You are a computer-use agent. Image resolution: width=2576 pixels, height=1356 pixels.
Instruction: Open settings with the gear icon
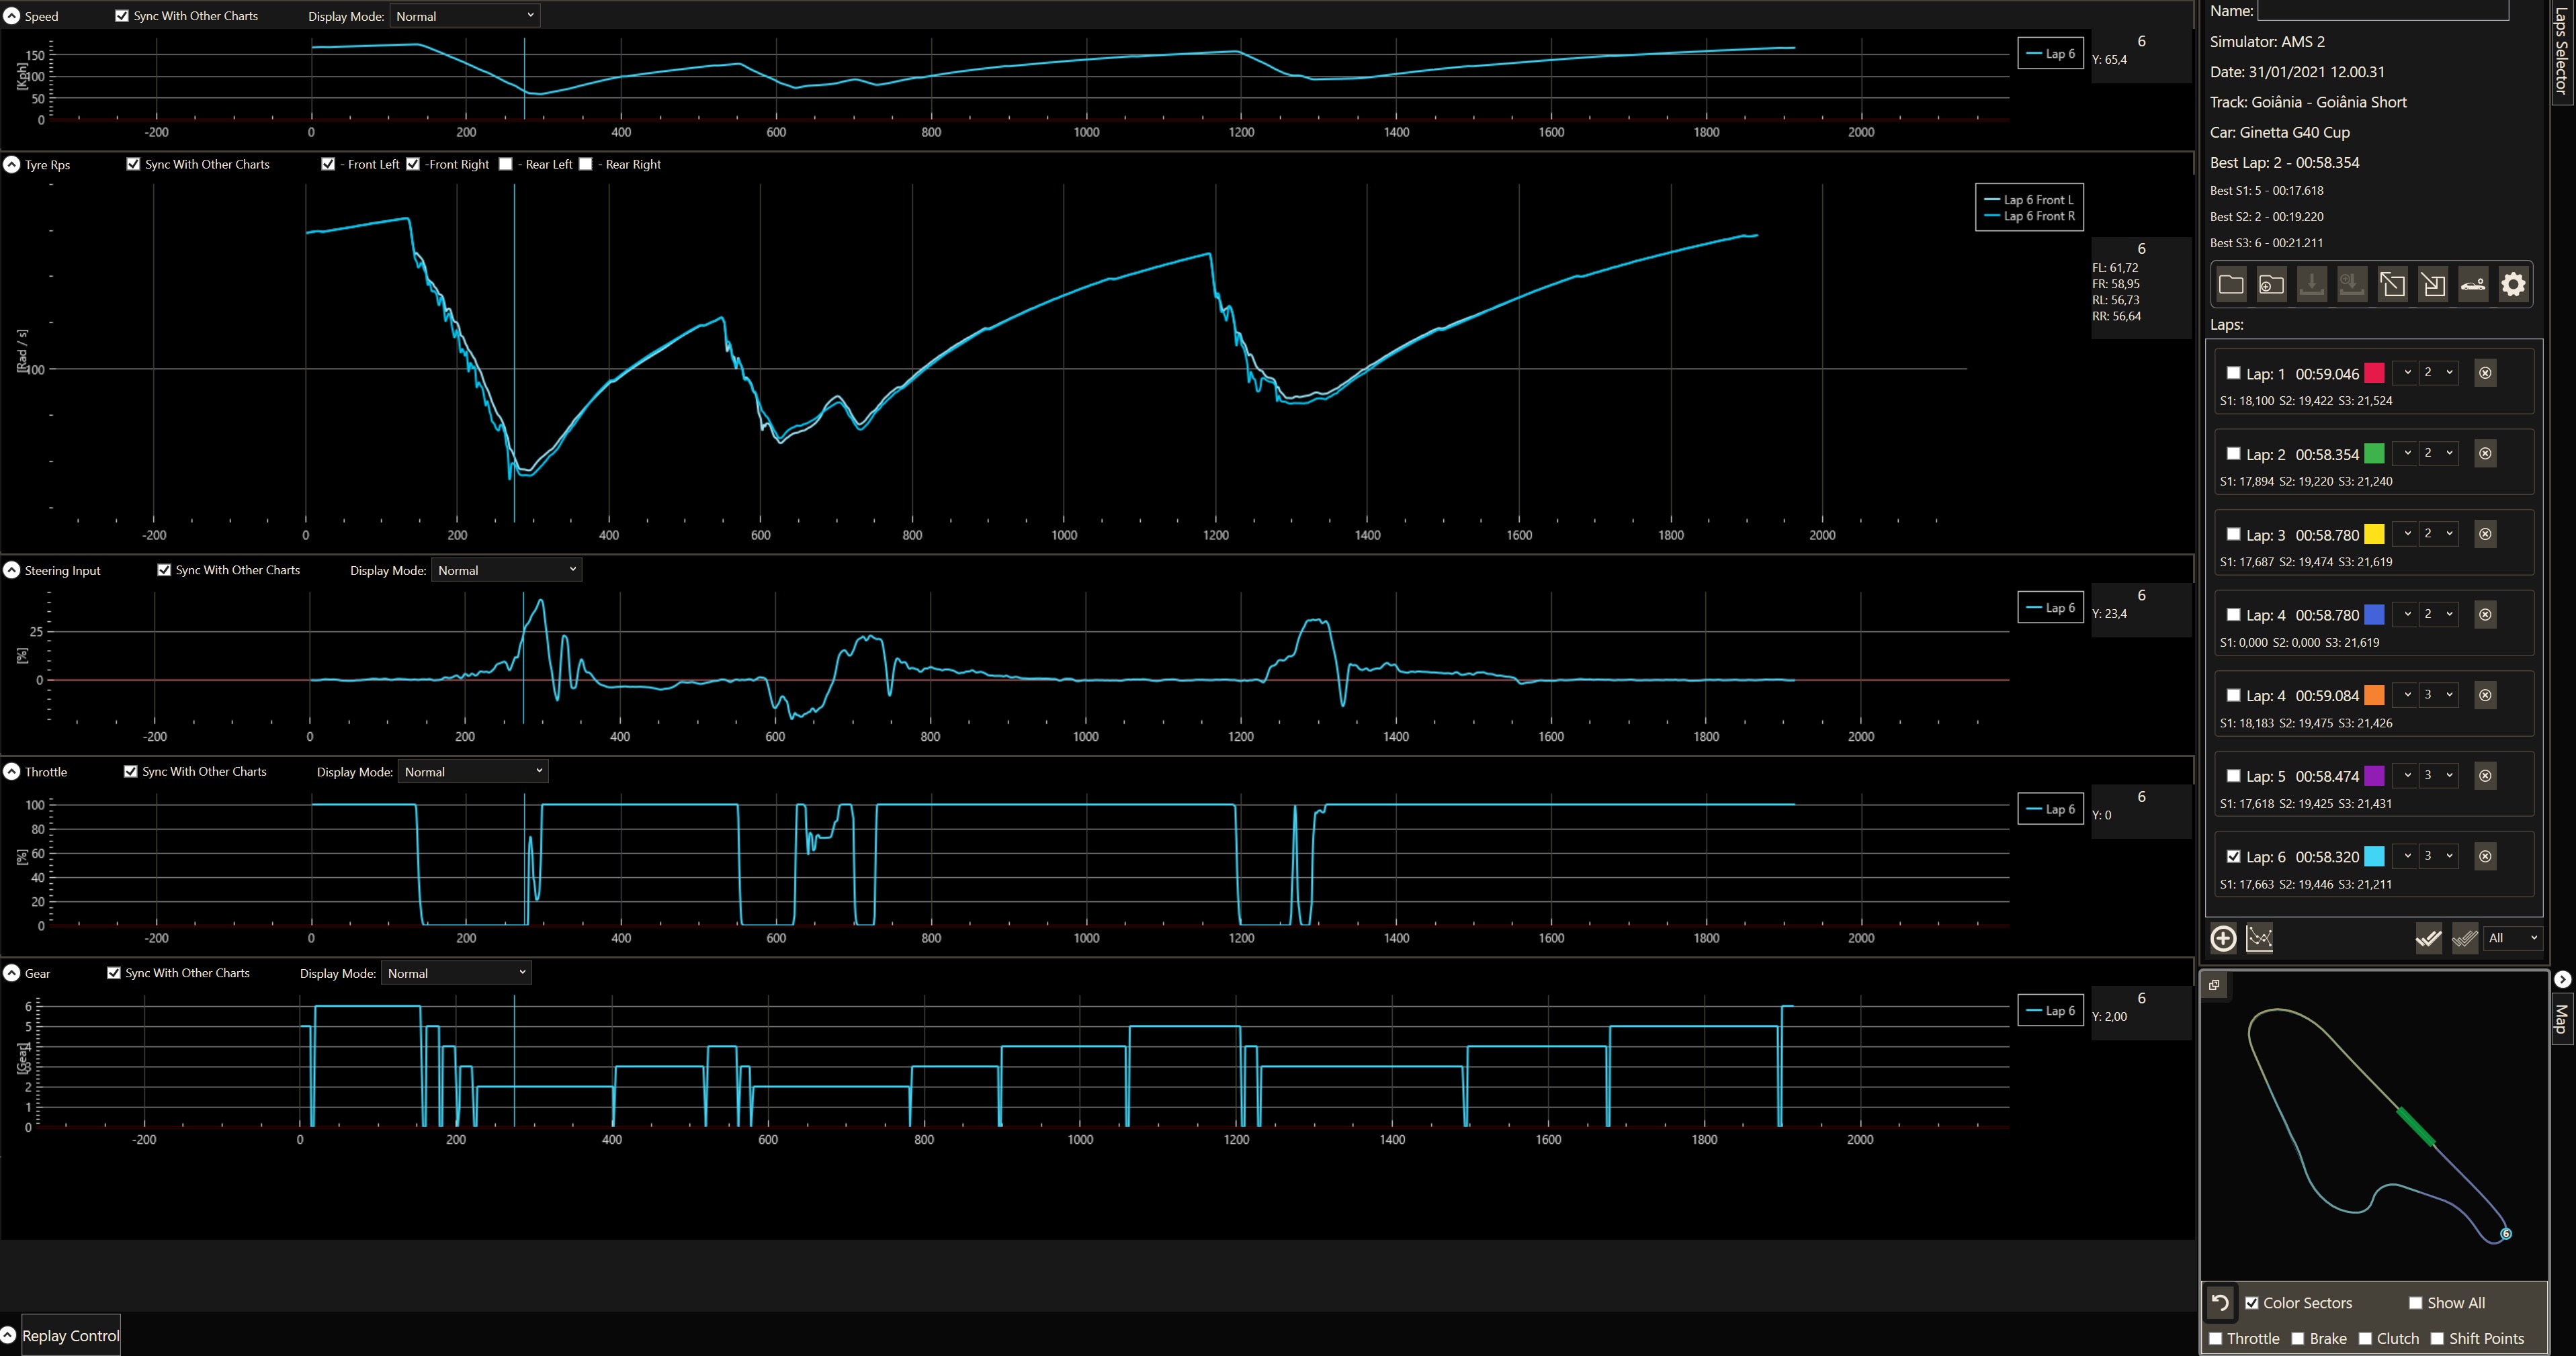[x=2513, y=285]
